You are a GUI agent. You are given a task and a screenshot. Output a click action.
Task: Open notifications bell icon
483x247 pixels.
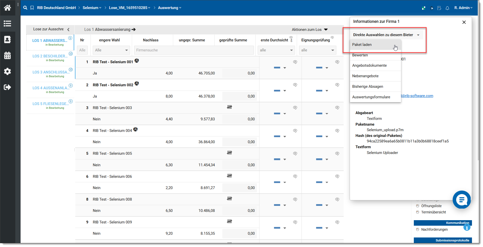[447, 8]
